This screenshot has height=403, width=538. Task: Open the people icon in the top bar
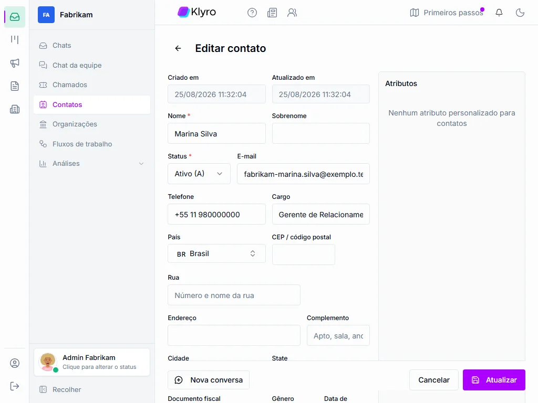coord(292,13)
